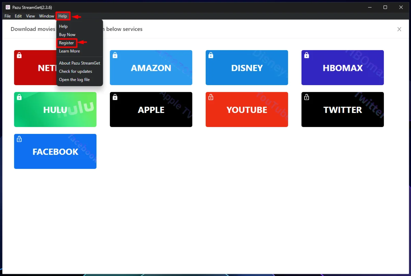411x276 pixels.
Task: Click lock icon on Hulu tile
Action: tap(19, 97)
